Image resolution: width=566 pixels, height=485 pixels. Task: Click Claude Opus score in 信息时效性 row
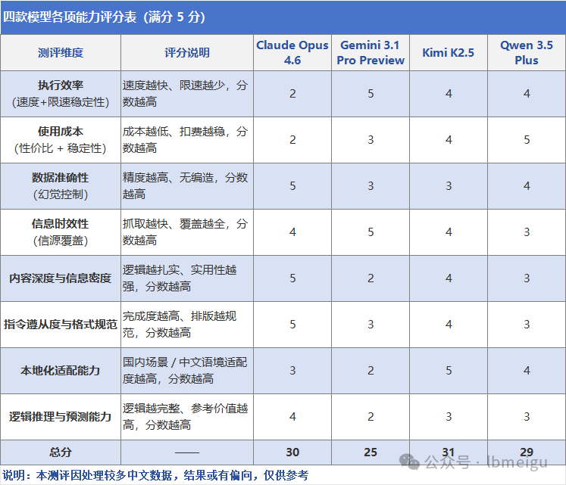(292, 232)
